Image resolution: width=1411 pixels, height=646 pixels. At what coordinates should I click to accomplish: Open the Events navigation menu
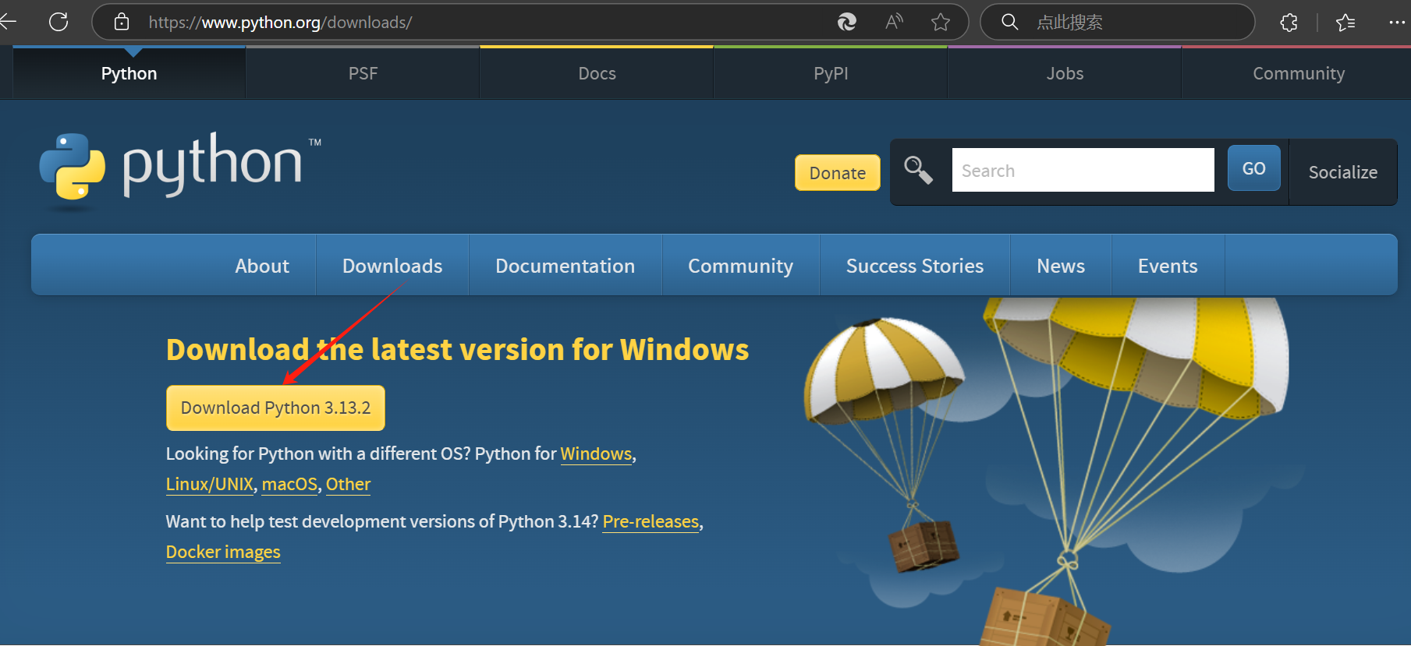[x=1168, y=266]
